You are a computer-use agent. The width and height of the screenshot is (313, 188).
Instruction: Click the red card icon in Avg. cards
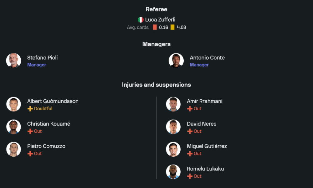[x=155, y=27]
